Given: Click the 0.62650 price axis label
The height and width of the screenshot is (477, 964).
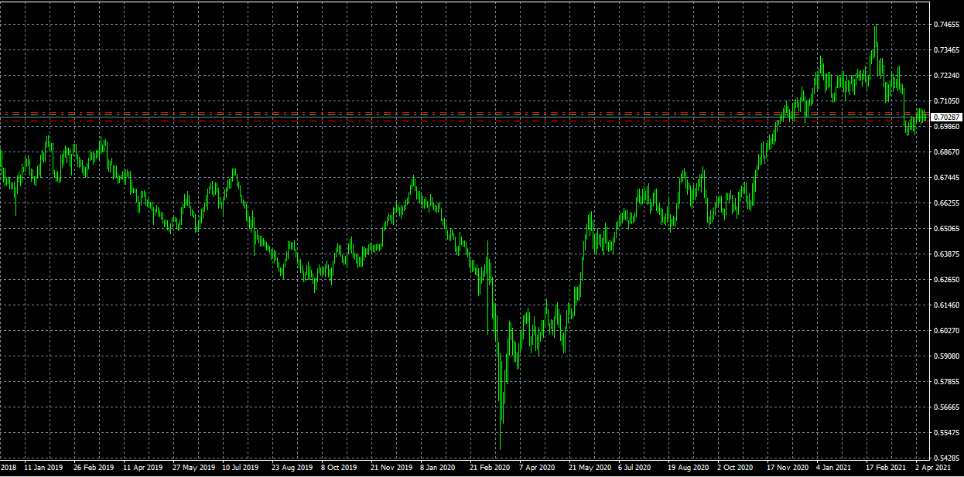Looking at the screenshot, I should pyautogui.click(x=946, y=280).
